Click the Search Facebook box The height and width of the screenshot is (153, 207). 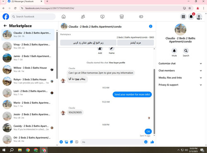tap(33, 17)
